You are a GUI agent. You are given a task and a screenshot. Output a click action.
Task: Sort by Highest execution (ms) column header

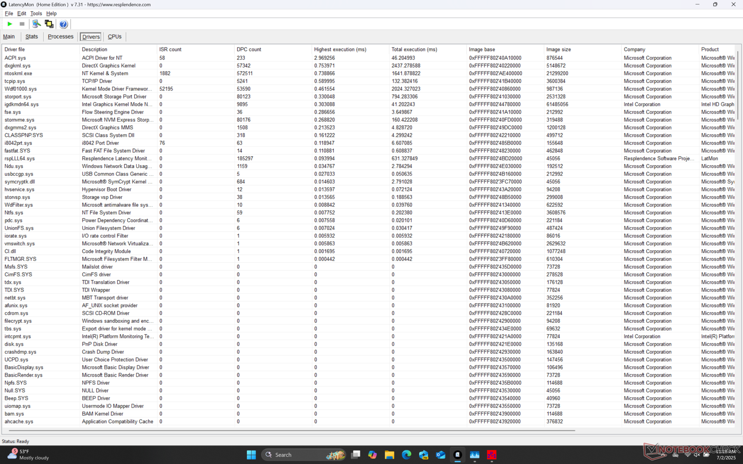(x=350, y=49)
